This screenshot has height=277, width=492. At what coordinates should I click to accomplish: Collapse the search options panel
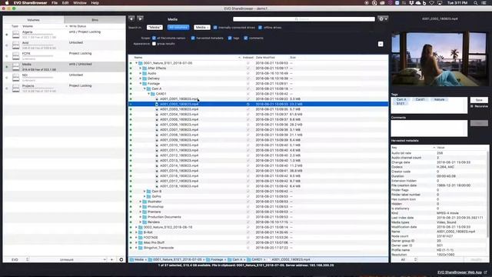click(381, 44)
